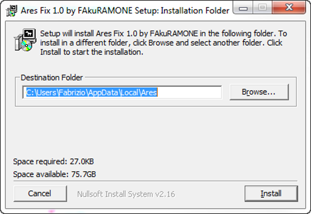Start the installation with the Install button
Screen dimensions: 311x214
point(271,194)
